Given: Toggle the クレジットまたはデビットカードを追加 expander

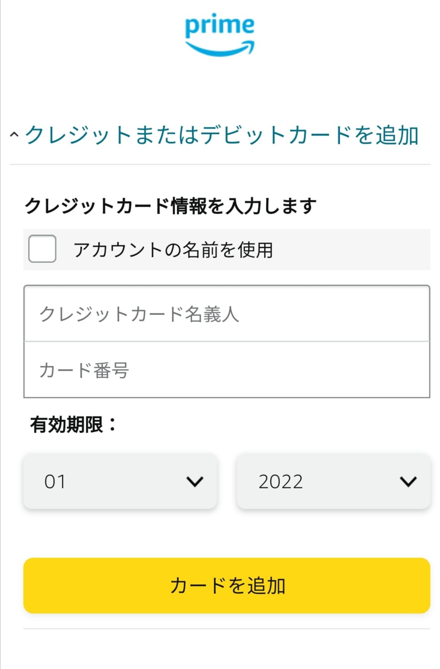Looking at the screenshot, I should click(x=215, y=135).
